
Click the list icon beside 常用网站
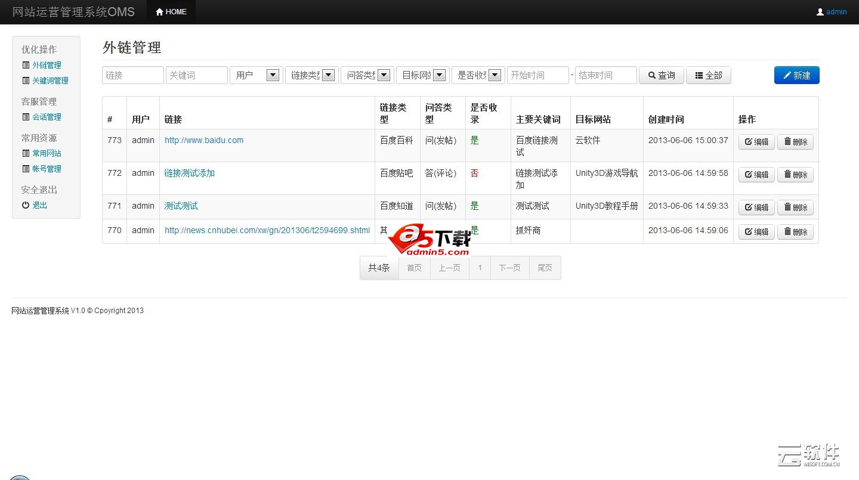tap(26, 153)
